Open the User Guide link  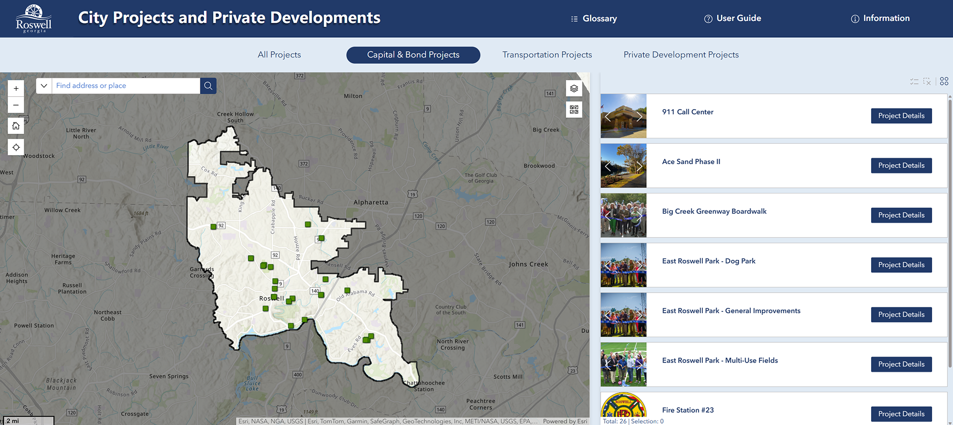(x=733, y=18)
